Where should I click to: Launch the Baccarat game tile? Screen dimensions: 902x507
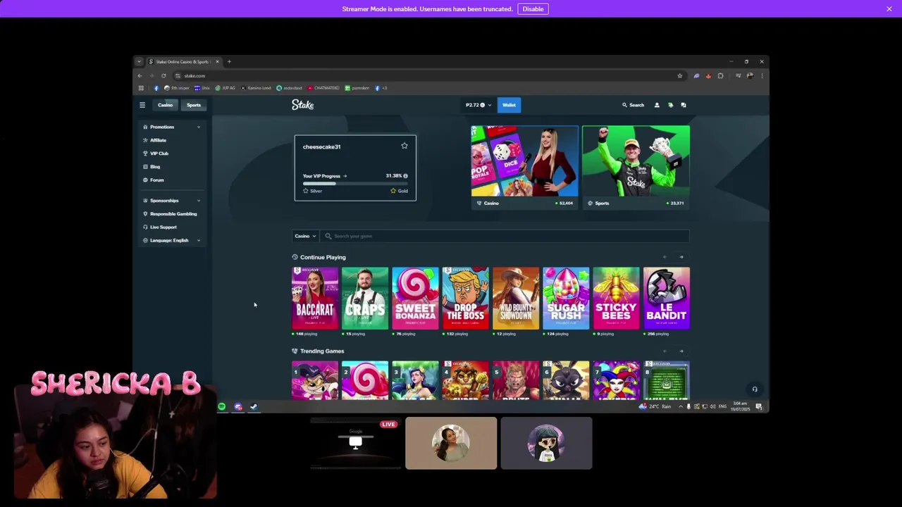315,298
